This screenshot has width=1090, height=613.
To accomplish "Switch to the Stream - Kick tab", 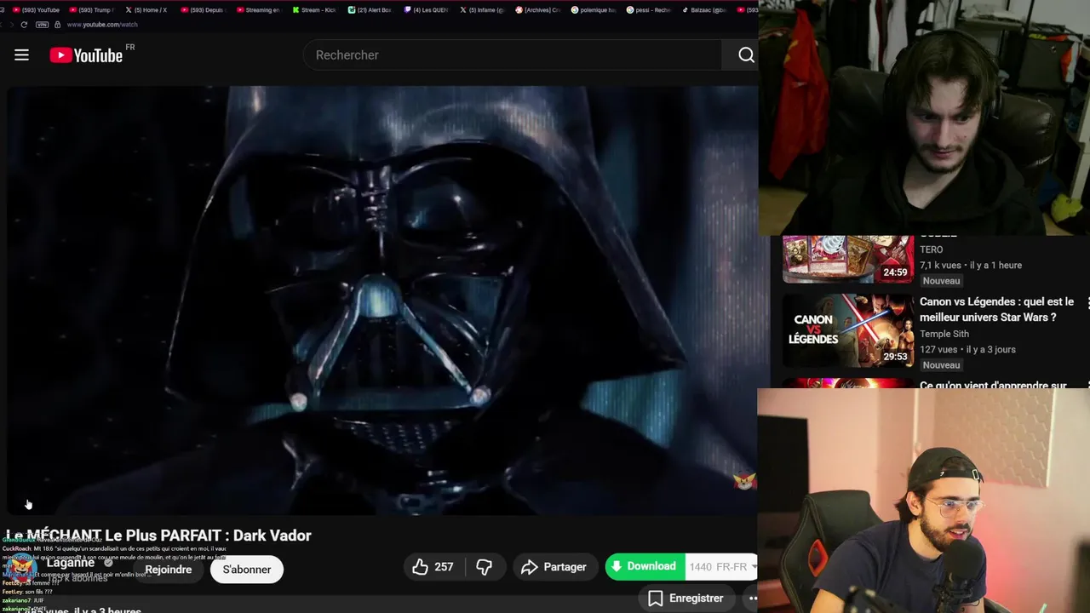I will pyautogui.click(x=313, y=10).
